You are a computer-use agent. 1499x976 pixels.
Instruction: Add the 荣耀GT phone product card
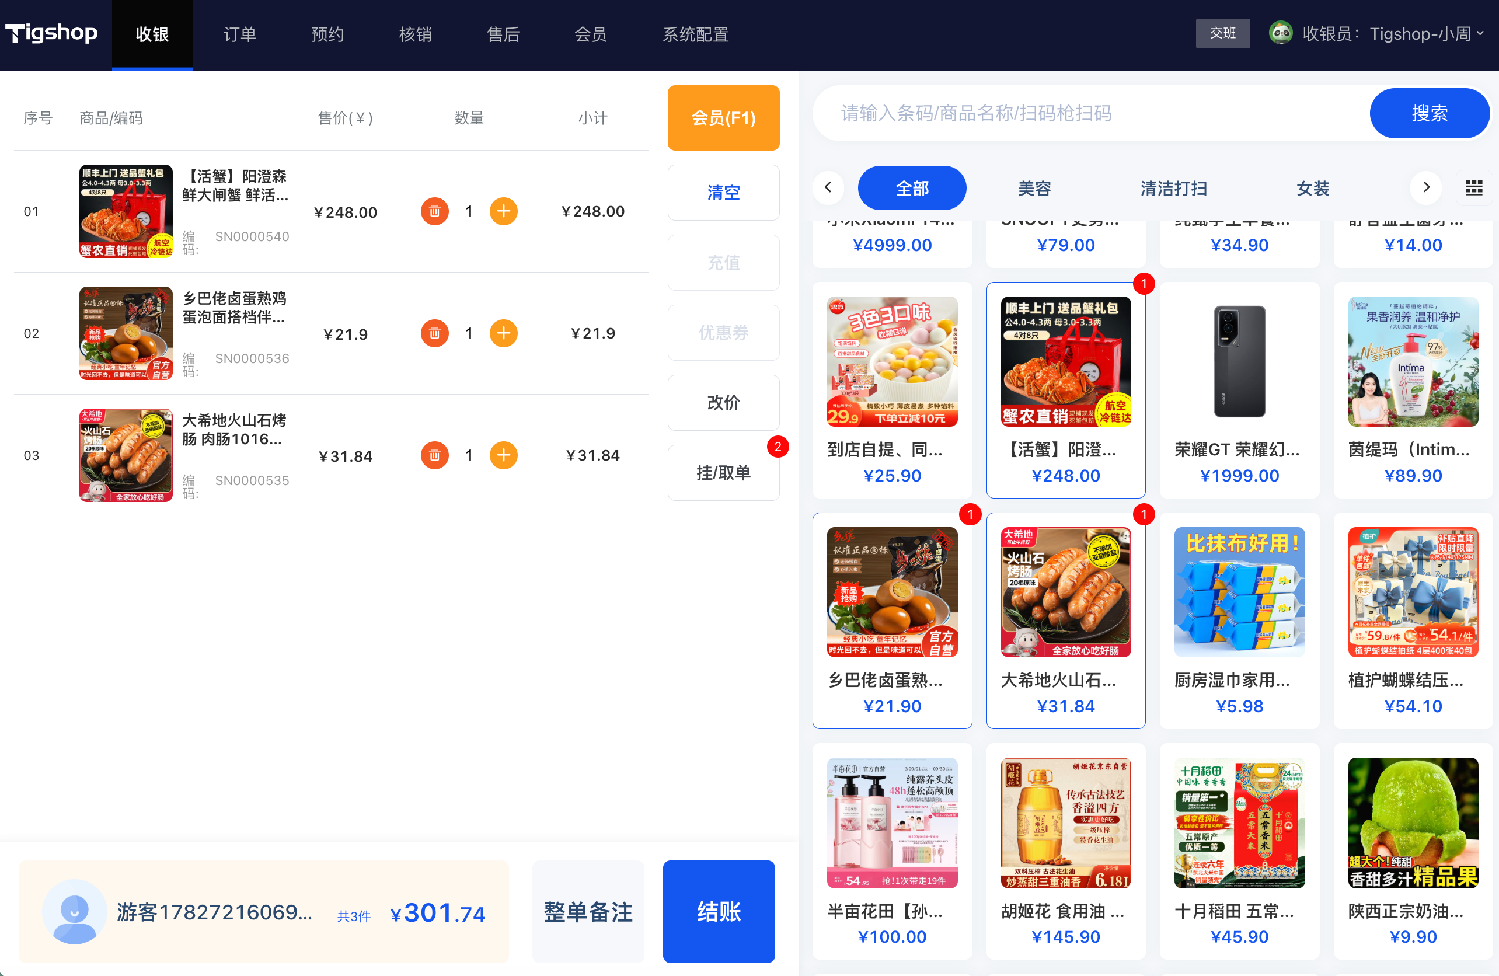click(1239, 390)
